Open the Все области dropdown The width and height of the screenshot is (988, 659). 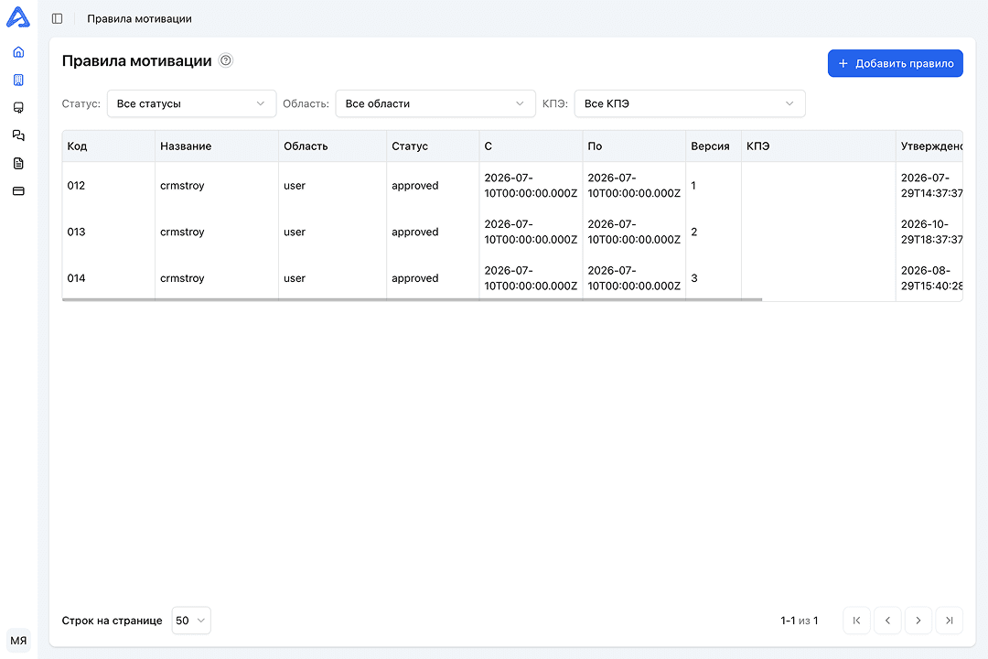point(435,103)
